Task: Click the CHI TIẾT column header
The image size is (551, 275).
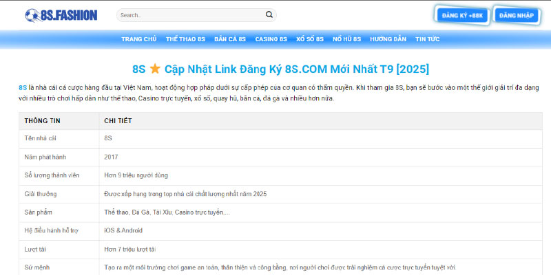Action: click(118, 120)
